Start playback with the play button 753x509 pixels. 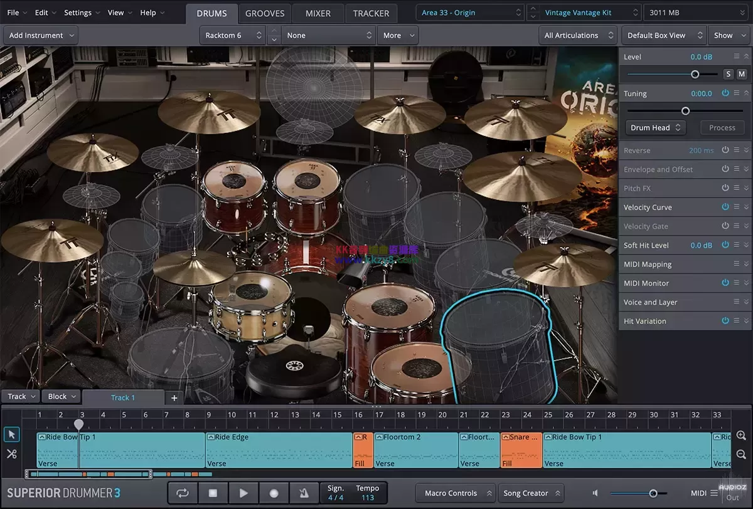(x=243, y=493)
